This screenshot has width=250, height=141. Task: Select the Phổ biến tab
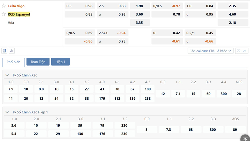click(x=13, y=62)
